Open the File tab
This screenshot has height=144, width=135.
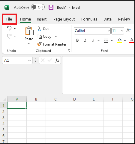pyautogui.click(x=9, y=19)
